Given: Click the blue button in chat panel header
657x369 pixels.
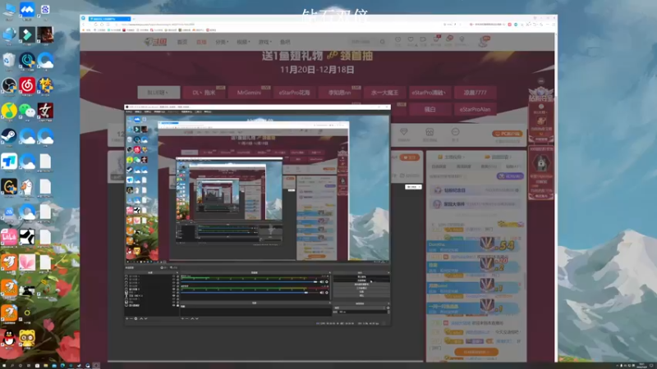Looking at the screenshot, I should (x=510, y=176).
